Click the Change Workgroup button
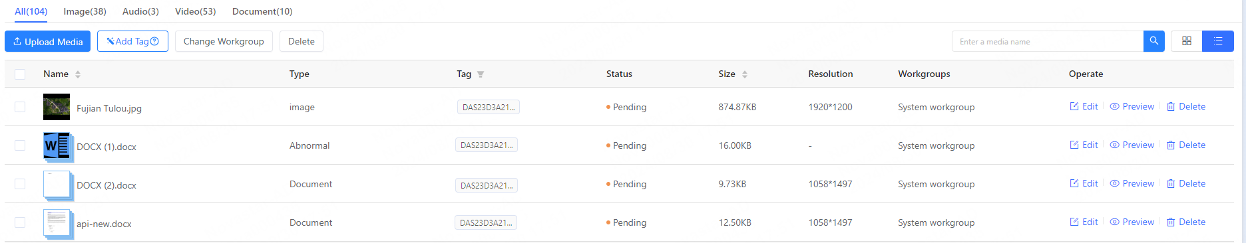 coord(224,41)
